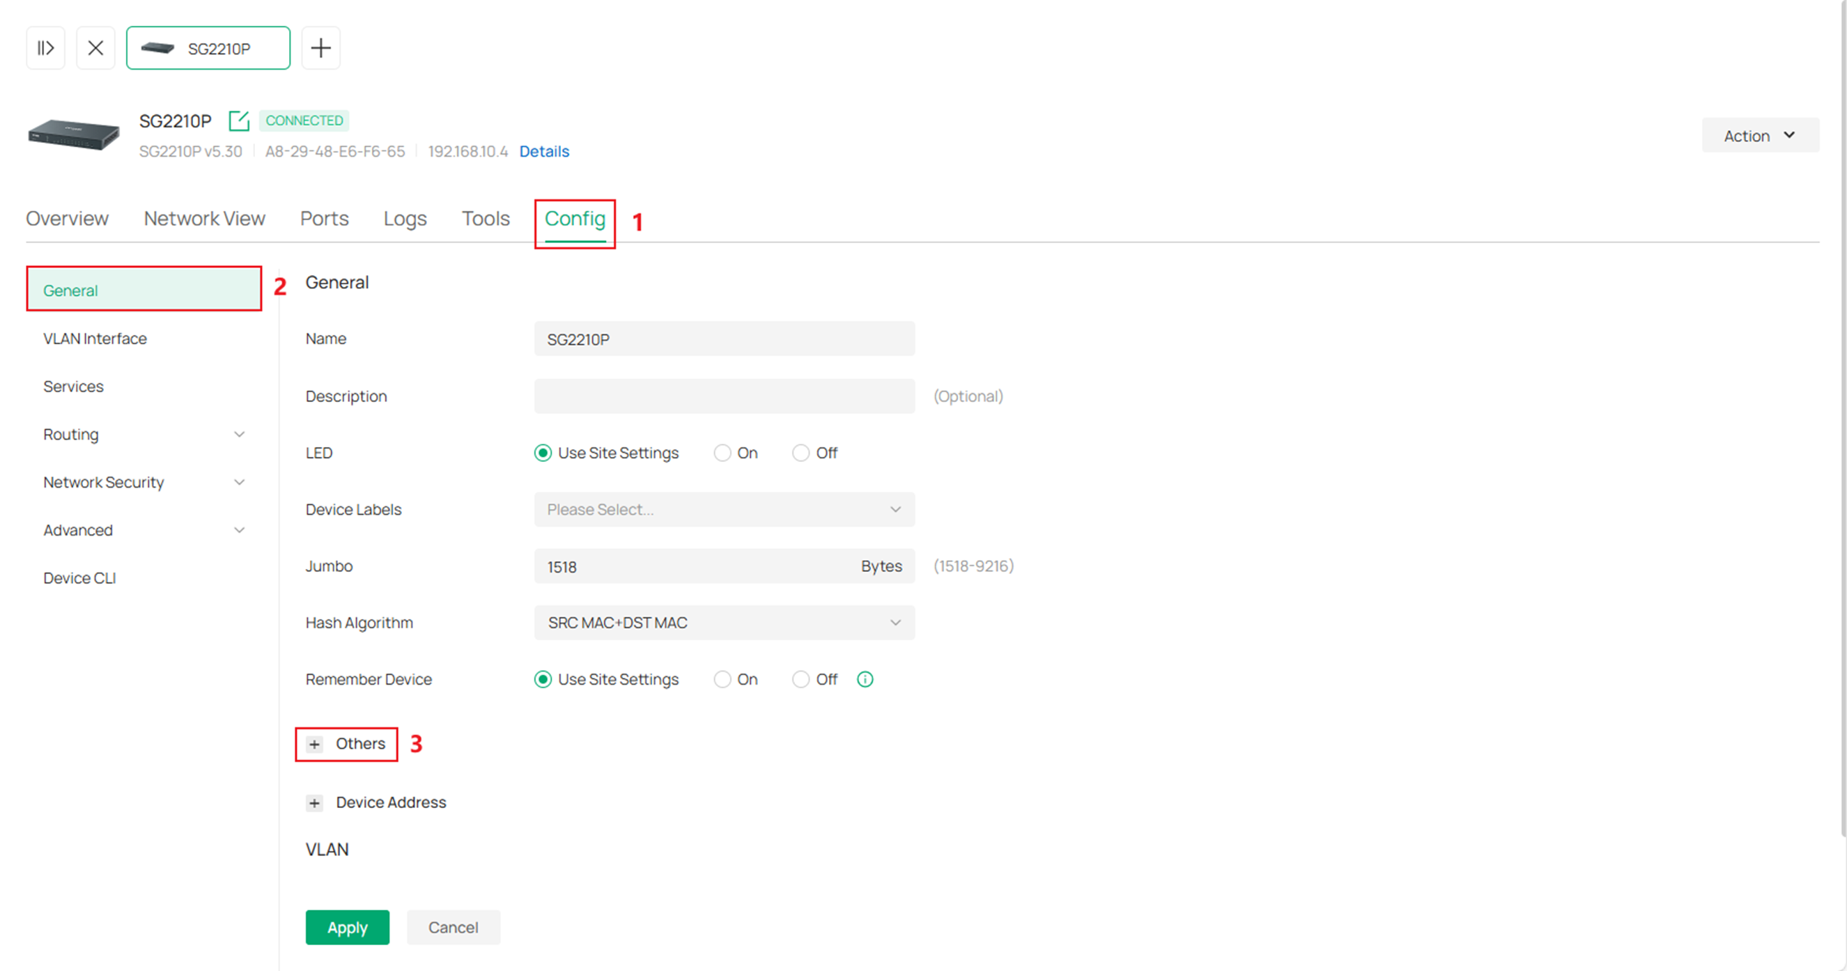Edit the device name using the pencil icon
Viewport: 1847px width, 971px height.
point(238,121)
